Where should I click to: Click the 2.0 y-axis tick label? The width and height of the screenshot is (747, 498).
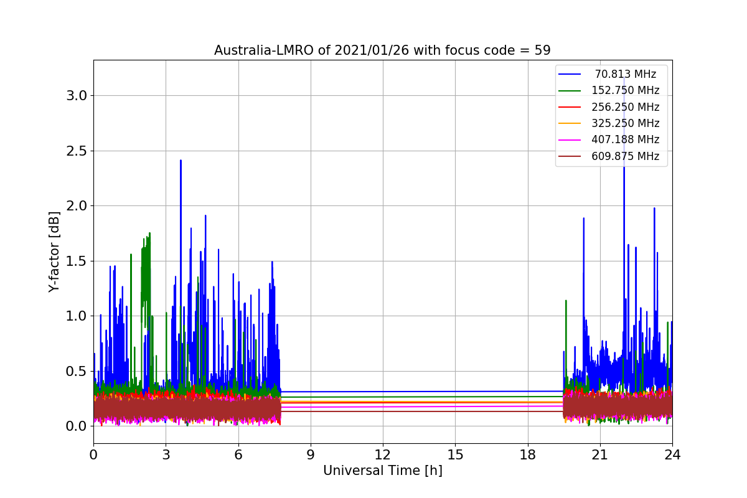tap(77, 205)
